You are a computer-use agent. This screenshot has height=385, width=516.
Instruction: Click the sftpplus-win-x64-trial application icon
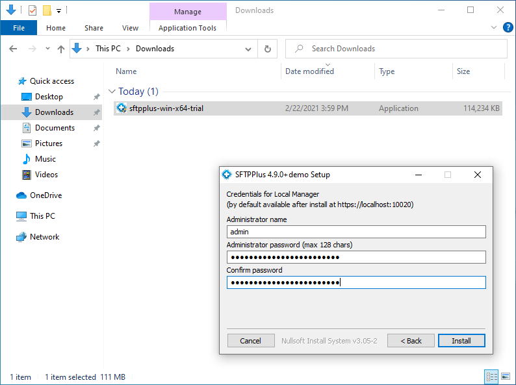point(121,108)
